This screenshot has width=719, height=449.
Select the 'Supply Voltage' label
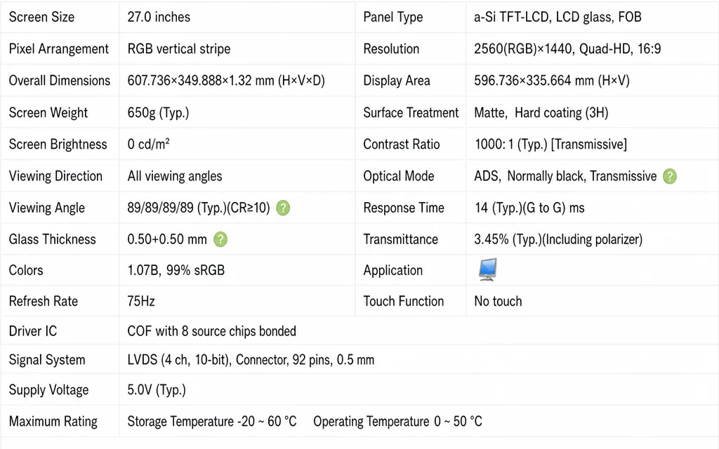click(48, 390)
